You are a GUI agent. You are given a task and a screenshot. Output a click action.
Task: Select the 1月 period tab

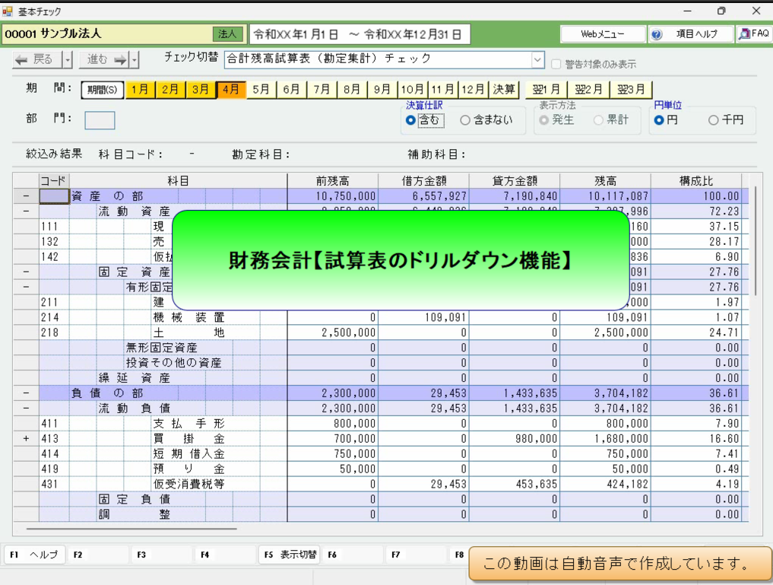tap(141, 90)
